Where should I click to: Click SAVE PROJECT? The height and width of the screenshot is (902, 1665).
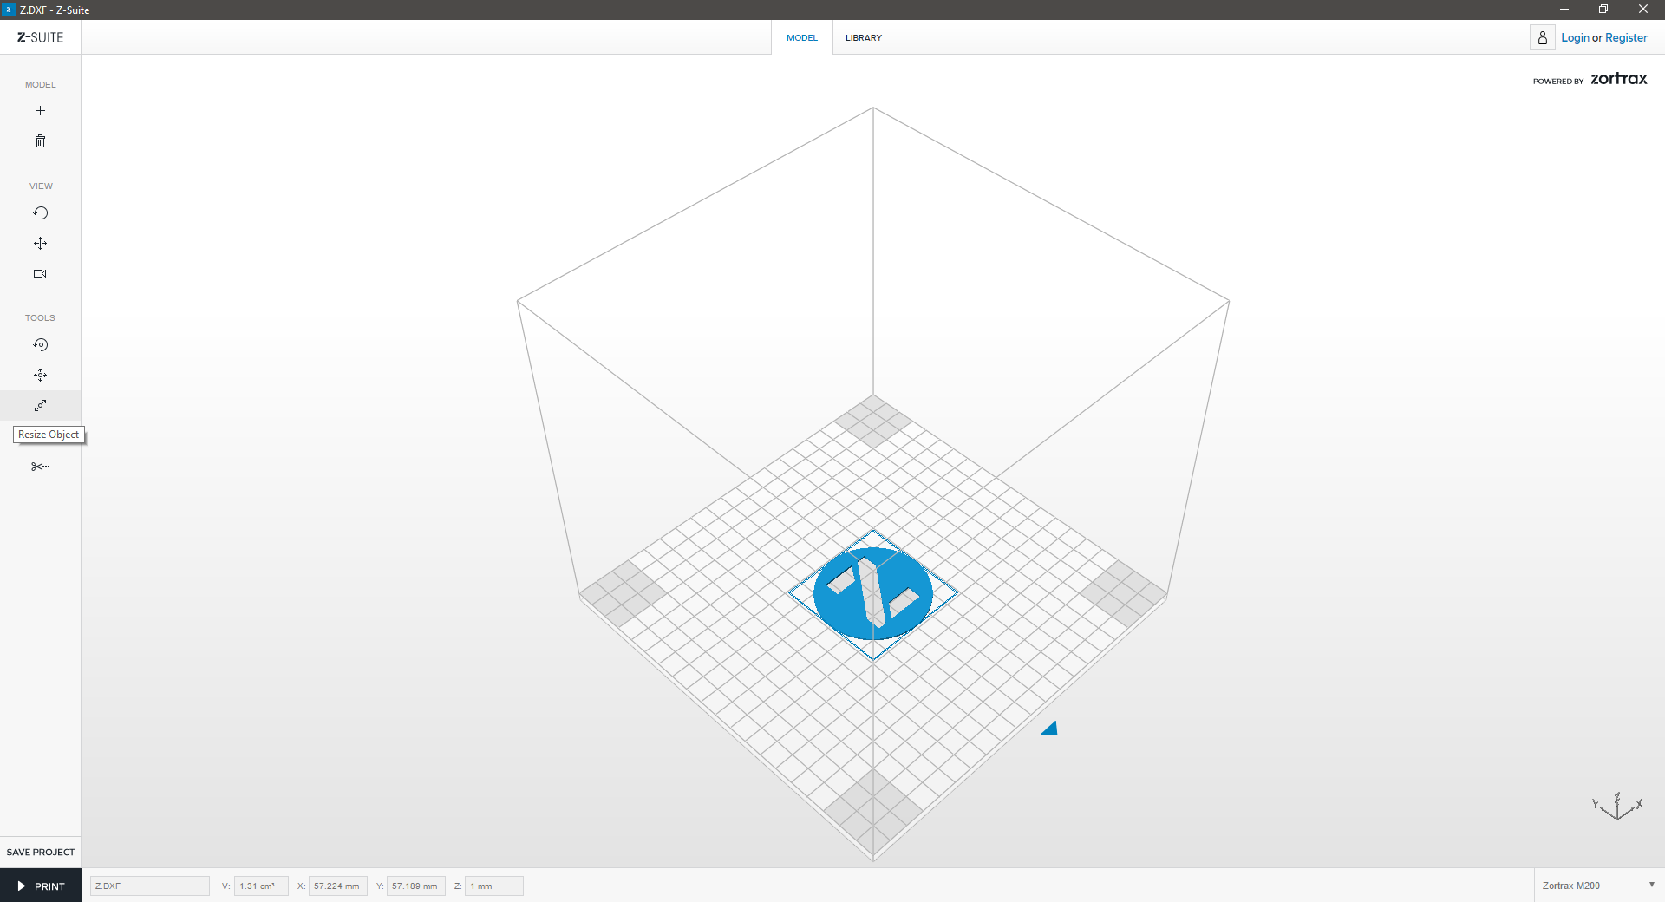click(41, 852)
